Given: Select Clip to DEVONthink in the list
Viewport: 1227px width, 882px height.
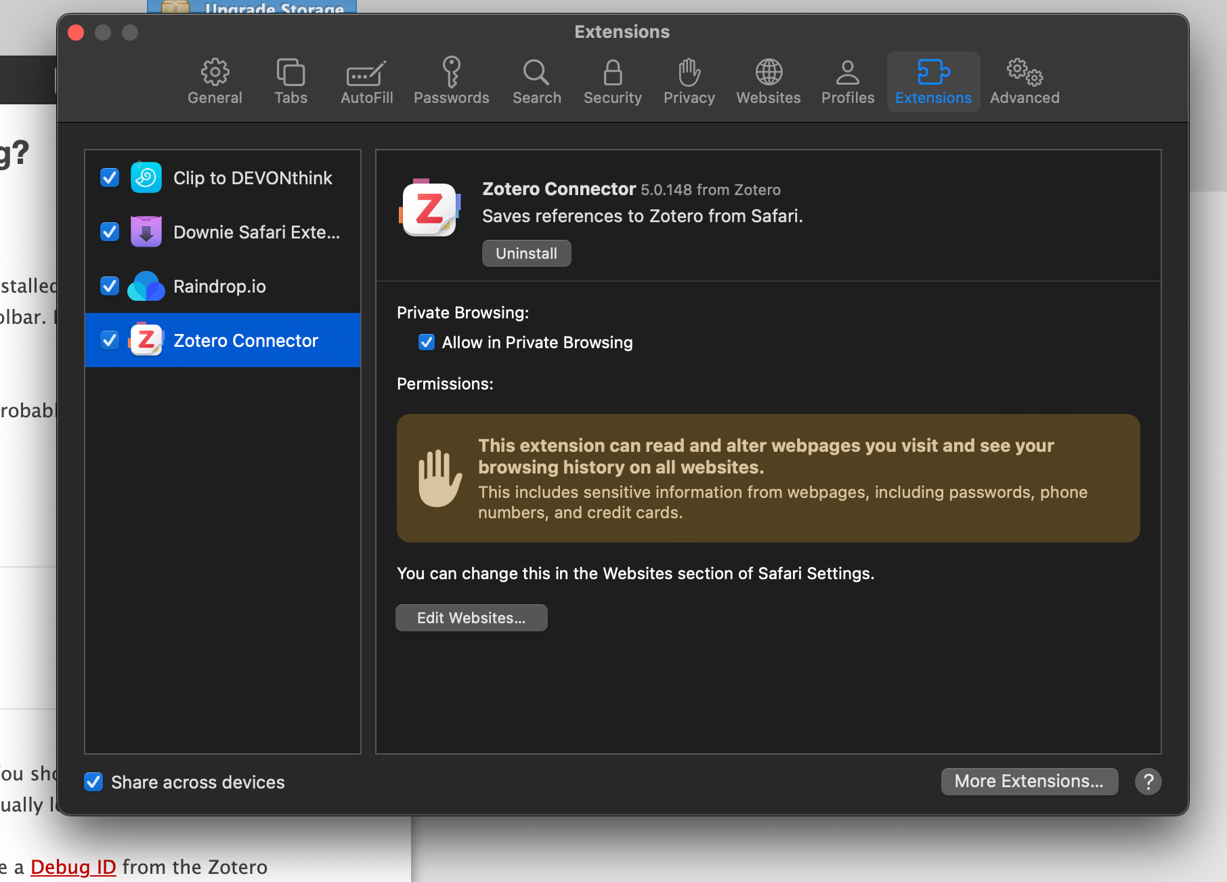Looking at the screenshot, I should 223,177.
